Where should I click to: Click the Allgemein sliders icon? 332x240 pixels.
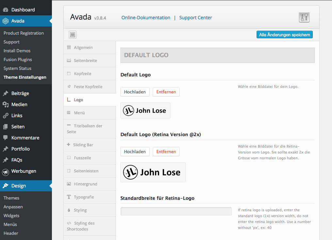point(69,47)
